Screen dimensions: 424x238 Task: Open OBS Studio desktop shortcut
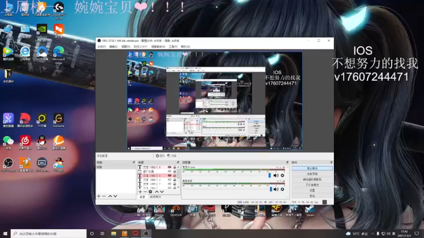pos(8,164)
